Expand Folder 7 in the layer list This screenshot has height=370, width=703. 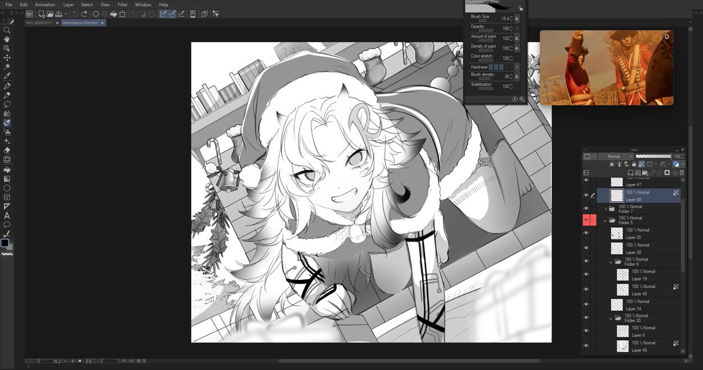click(x=605, y=208)
